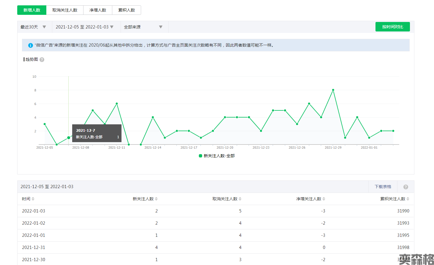
Task: Select the 累积人数 tab
Action: [x=127, y=10]
